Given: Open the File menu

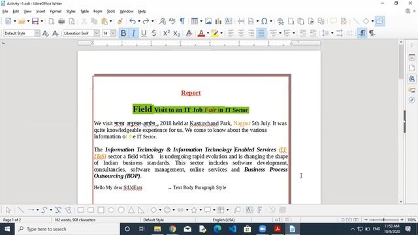Looking at the screenshot, I should 5,12.
